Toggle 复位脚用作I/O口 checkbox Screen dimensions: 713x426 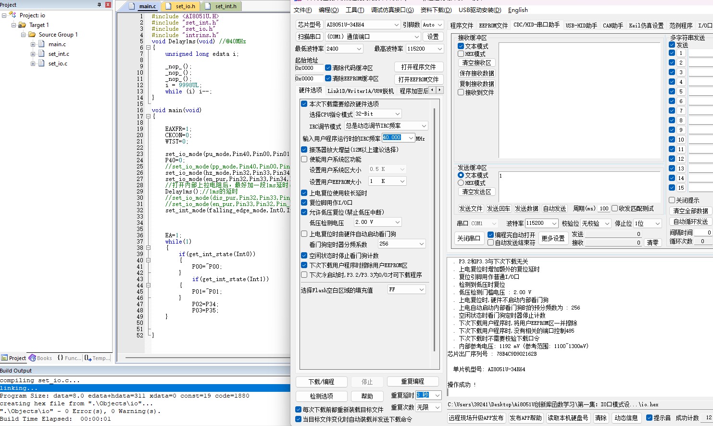[304, 203]
